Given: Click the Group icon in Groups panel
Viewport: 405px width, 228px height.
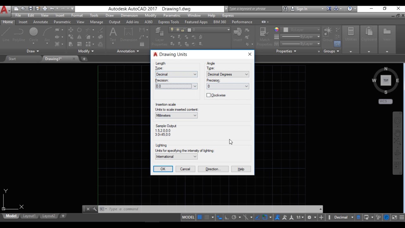Looking at the screenshot, I should (327, 34).
